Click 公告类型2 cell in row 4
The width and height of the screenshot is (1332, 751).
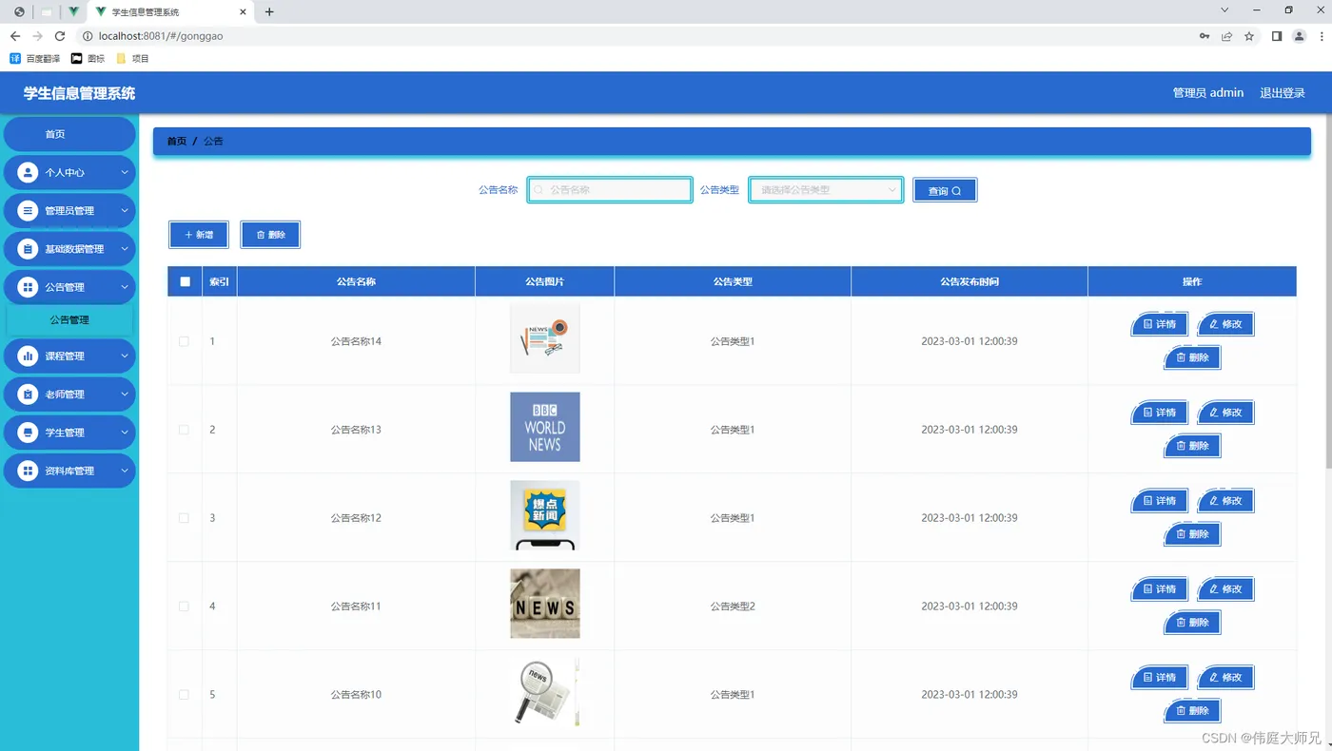(x=733, y=607)
